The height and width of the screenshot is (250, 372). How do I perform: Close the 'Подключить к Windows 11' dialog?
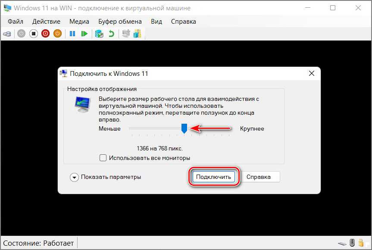(x=311, y=74)
